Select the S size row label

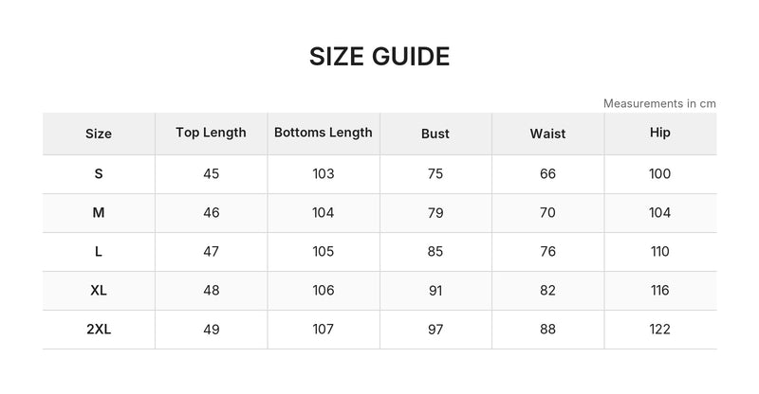tap(99, 173)
